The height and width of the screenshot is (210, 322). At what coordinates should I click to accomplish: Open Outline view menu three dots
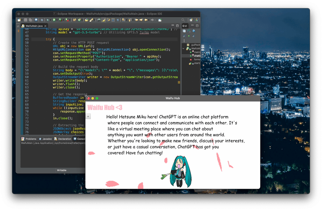[x=184, y=41]
